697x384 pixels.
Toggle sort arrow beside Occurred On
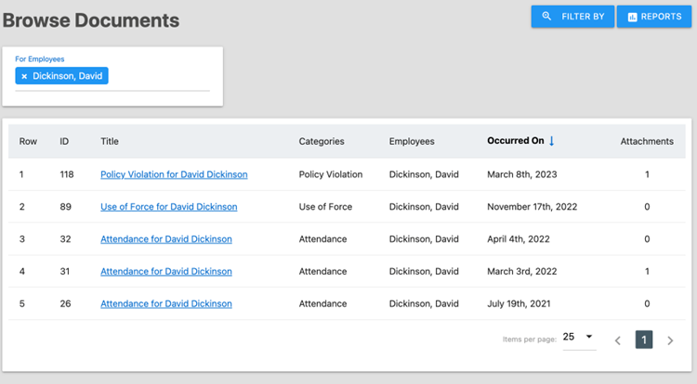[552, 141]
